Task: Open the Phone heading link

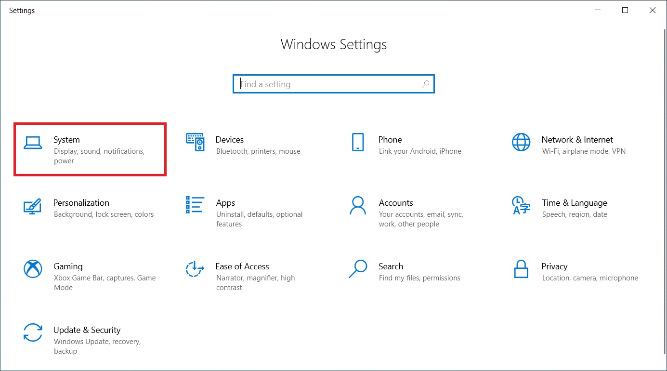Action: 390,140
